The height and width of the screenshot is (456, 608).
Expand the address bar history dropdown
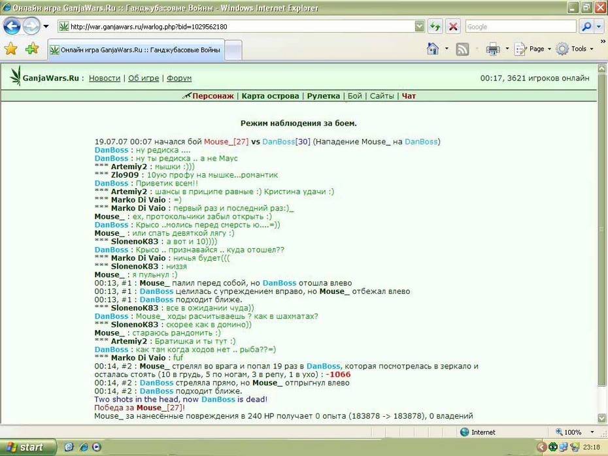coord(419,26)
